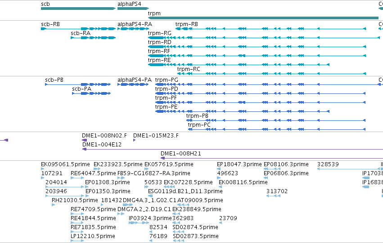383x243 pixels.
Task: Click the EK238849.5prime EST label
Action: point(197,210)
